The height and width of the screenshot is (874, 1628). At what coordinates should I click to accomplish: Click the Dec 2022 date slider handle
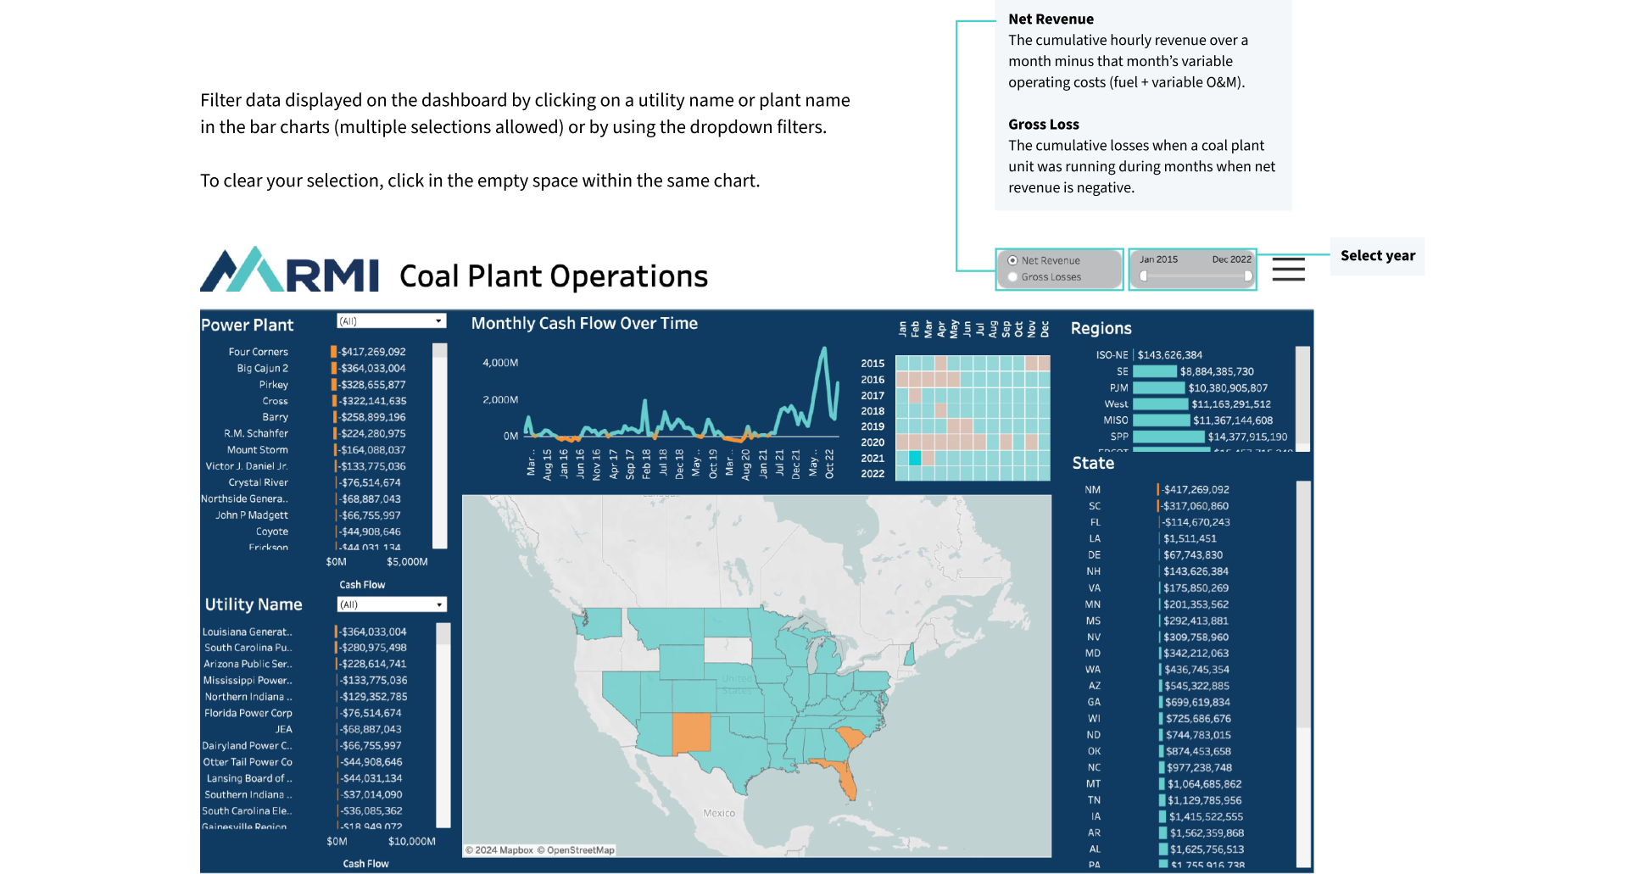[x=1247, y=276]
